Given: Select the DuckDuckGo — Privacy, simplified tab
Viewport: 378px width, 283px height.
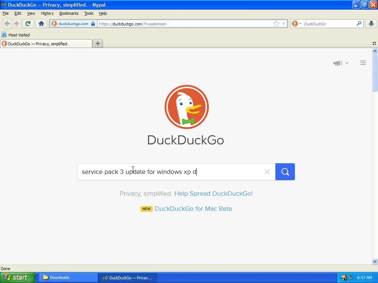Looking at the screenshot, I should (x=46, y=43).
